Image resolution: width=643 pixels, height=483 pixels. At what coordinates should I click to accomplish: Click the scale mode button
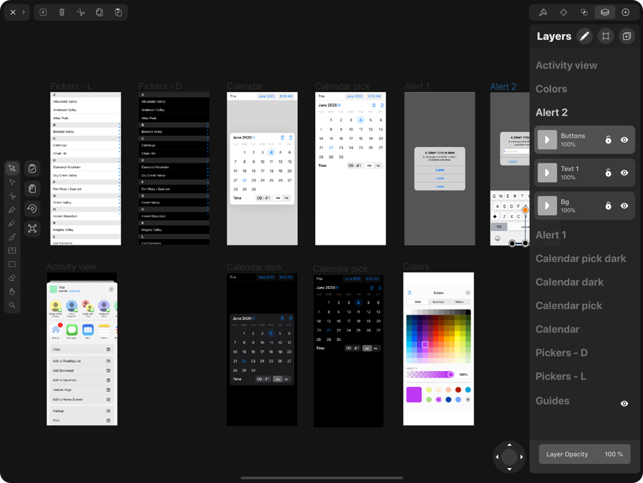pyautogui.click(x=32, y=228)
